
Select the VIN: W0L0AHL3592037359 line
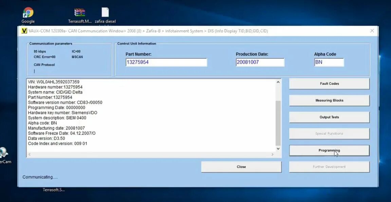pyautogui.click(x=54, y=82)
